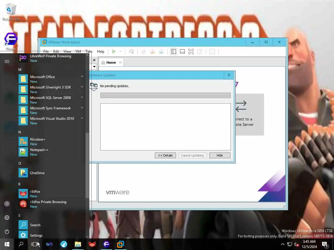Click take snapshot toolbar icon

144,52
